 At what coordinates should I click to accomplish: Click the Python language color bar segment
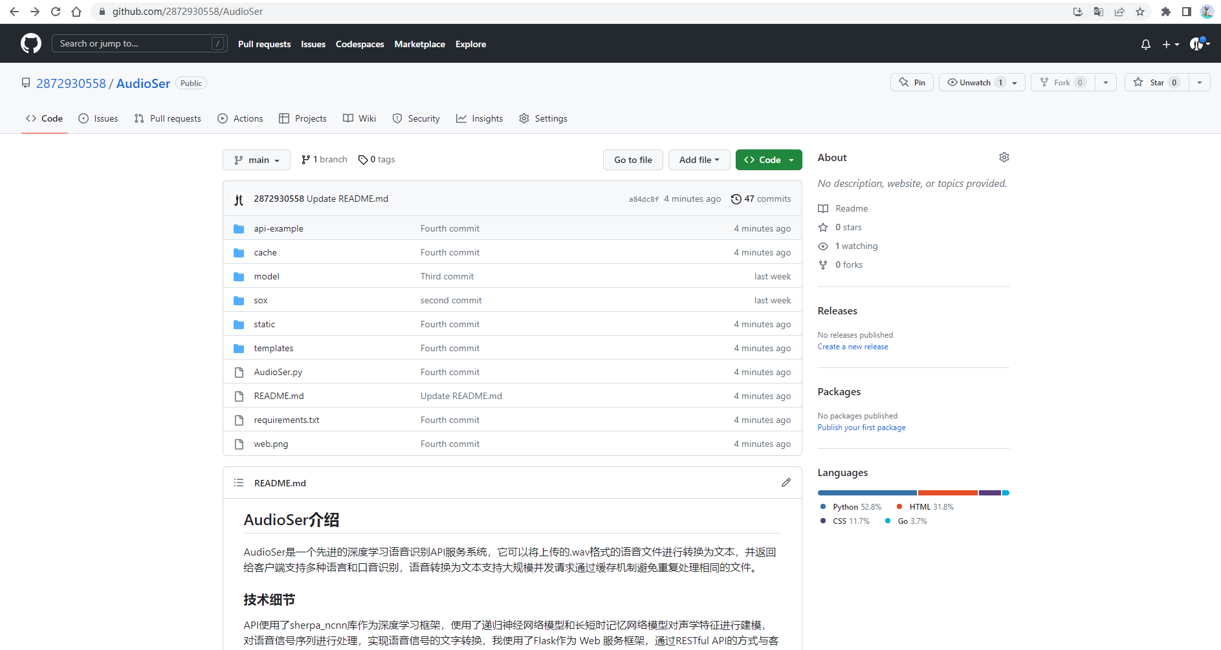pos(868,493)
